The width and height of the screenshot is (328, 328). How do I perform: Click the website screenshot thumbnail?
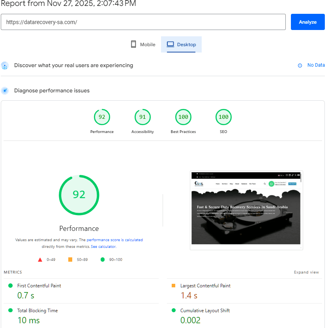coord(246,210)
